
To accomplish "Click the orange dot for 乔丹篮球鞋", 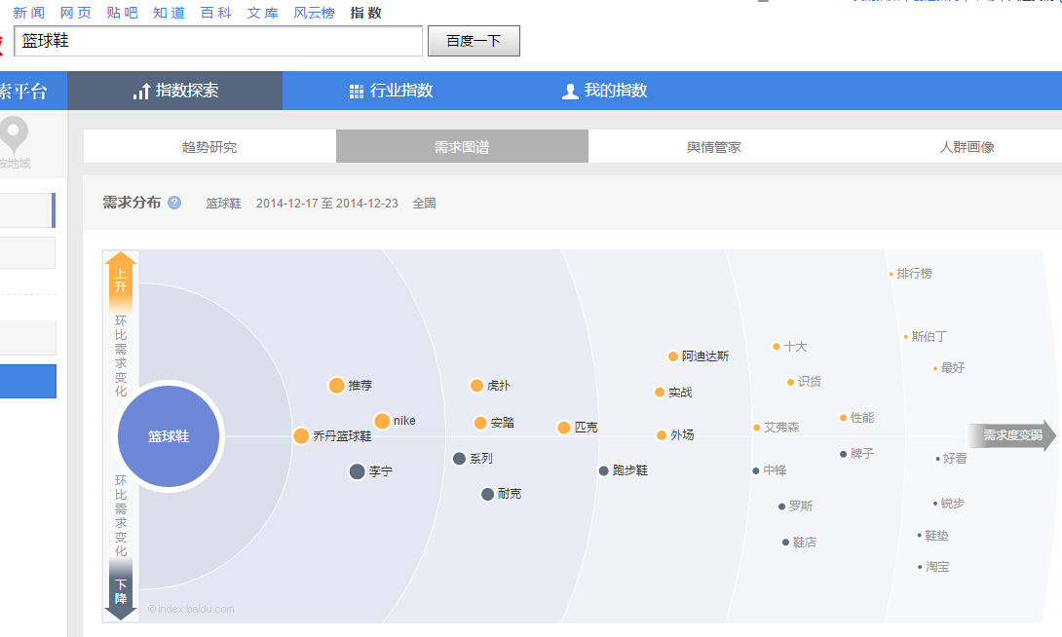I will pyautogui.click(x=301, y=436).
